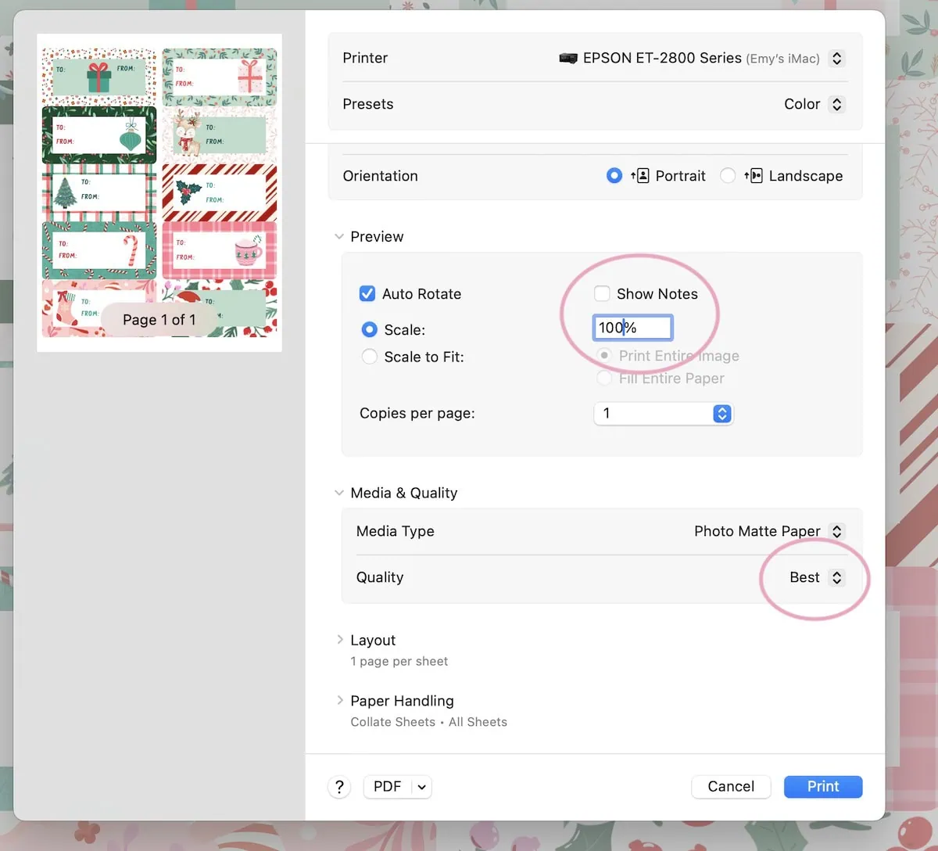938x851 pixels.
Task: Click the Presets chevrons icon
Action: [x=836, y=103]
